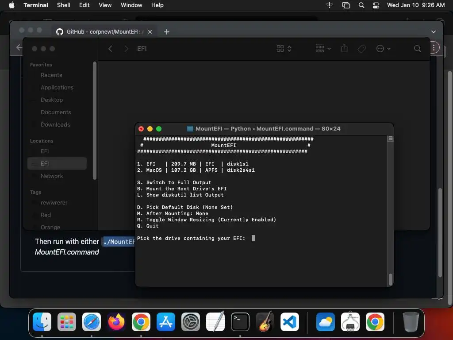
Task: Click the Finder sidebar scrollbar
Action: [95, 120]
